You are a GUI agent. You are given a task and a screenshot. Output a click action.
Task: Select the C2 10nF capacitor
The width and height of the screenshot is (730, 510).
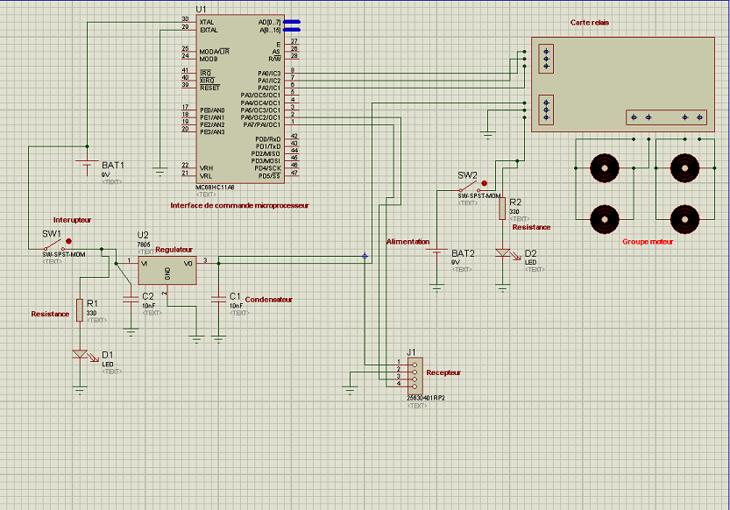[x=131, y=299]
